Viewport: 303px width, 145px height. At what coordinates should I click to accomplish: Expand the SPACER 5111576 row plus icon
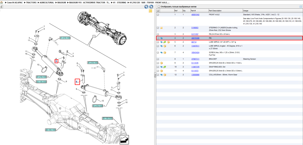(158, 63)
